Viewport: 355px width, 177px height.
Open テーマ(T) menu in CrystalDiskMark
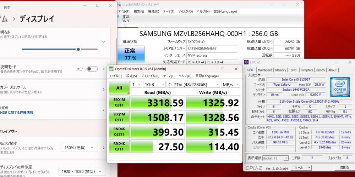pos(169,76)
